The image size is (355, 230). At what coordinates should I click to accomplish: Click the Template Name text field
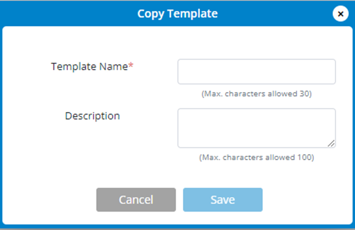[x=256, y=72]
